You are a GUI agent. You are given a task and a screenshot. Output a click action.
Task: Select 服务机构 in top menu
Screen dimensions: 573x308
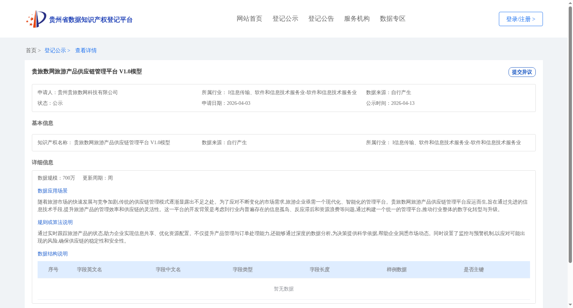click(x=357, y=19)
